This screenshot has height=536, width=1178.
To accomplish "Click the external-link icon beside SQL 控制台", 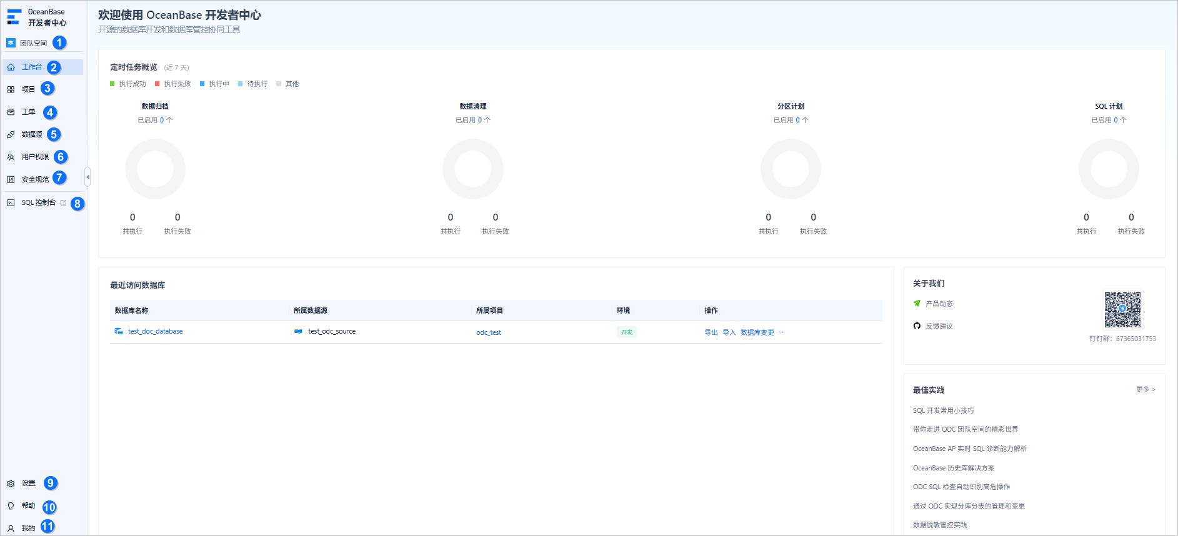I will coord(63,202).
